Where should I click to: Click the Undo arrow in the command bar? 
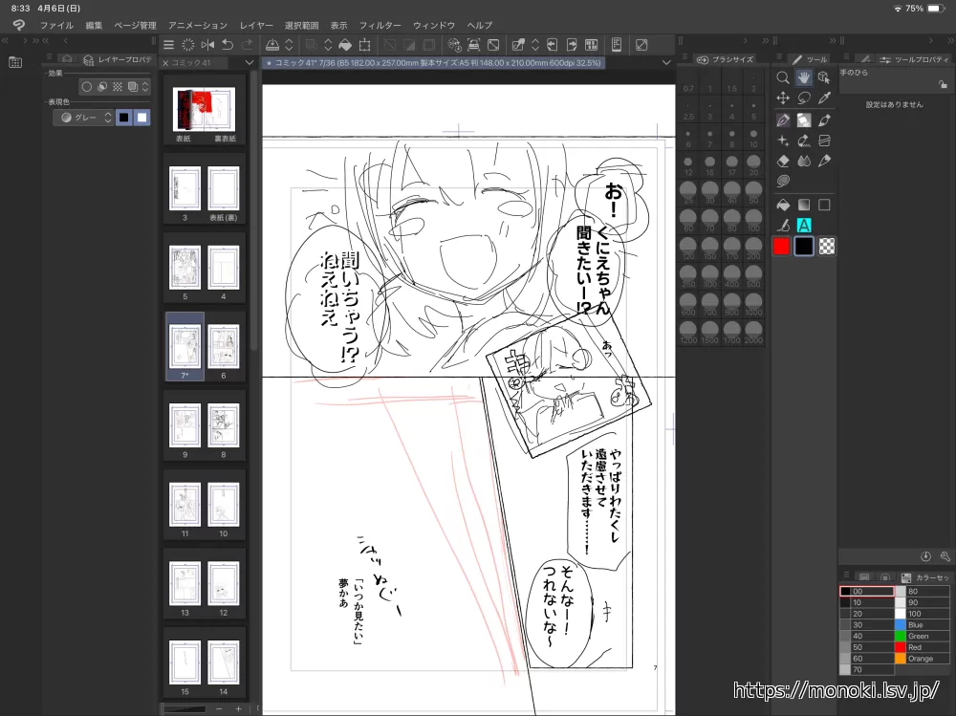227,45
